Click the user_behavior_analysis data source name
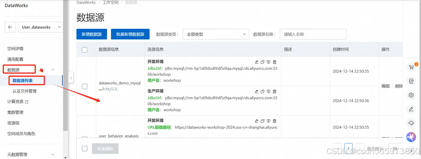The height and width of the screenshot is (159, 421). [x=119, y=136]
